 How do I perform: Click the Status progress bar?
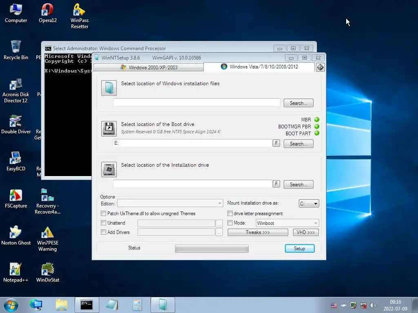(212, 249)
